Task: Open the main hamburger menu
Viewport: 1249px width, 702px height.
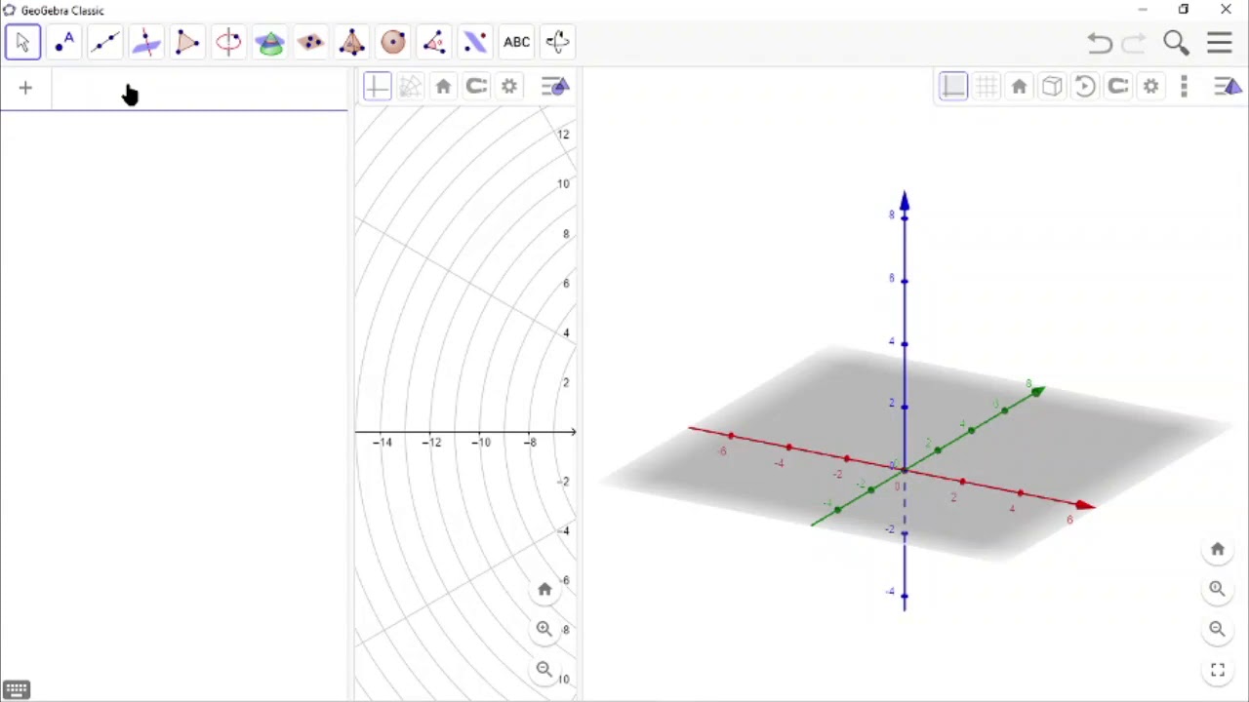Action: tap(1219, 42)
